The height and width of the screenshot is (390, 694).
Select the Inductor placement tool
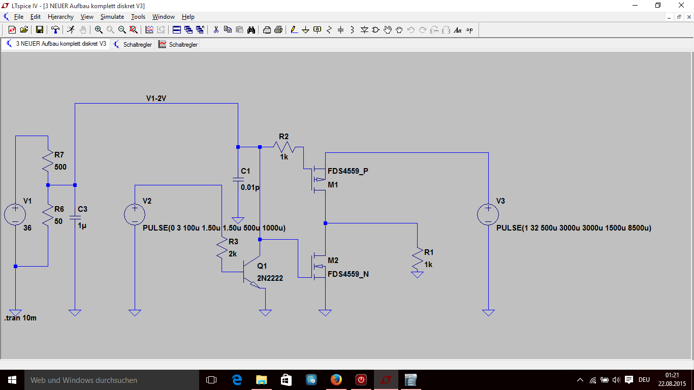pyautogui.click(x=352, y=30)
